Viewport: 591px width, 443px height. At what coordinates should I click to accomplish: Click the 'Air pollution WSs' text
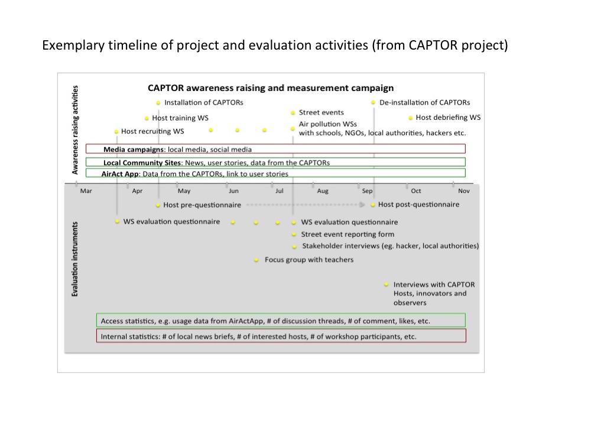pyautogui.click(x=327, y=124)
